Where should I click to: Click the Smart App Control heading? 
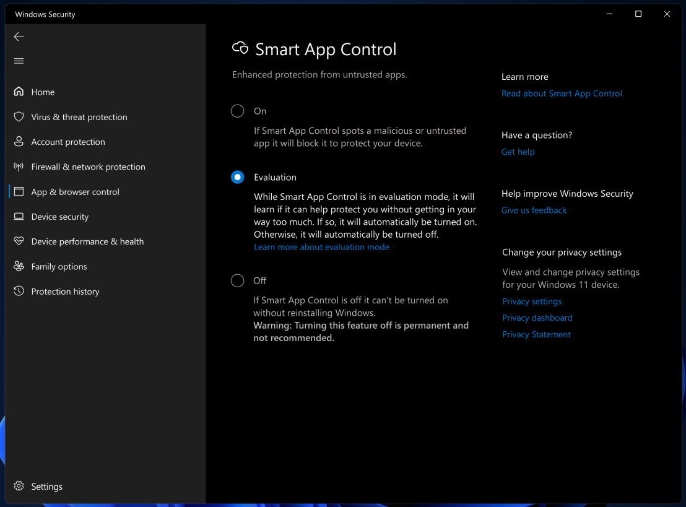click(x=326, y=50)
